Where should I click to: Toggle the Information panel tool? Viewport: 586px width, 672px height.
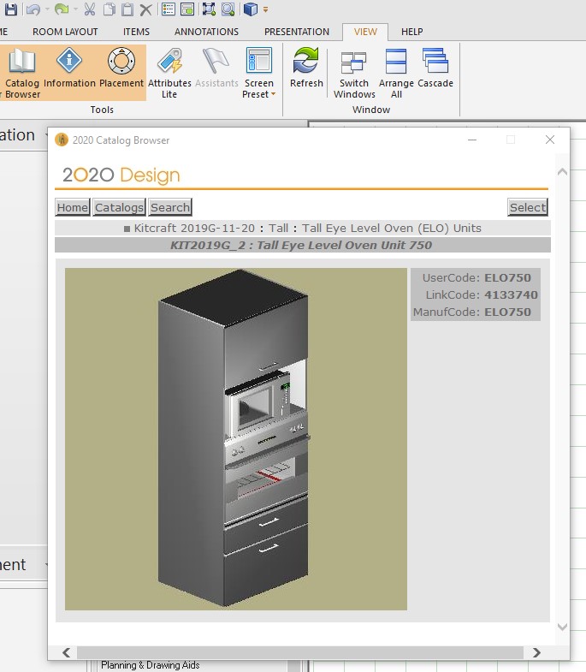click(69, 68)
